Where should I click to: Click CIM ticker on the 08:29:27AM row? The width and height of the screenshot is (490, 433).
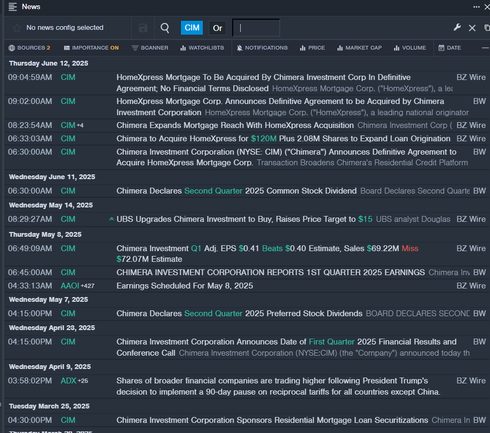point(68,219)
